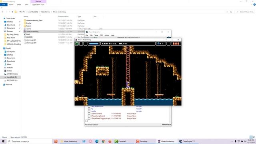Viewport: 256px width, 144px height.
Task: Open D3D menu in Cheat Engine window
Action: click(x=101, y=35)
